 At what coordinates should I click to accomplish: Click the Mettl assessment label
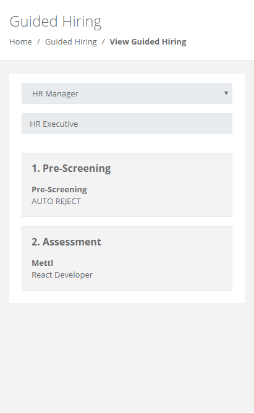[x=43, y=263]
